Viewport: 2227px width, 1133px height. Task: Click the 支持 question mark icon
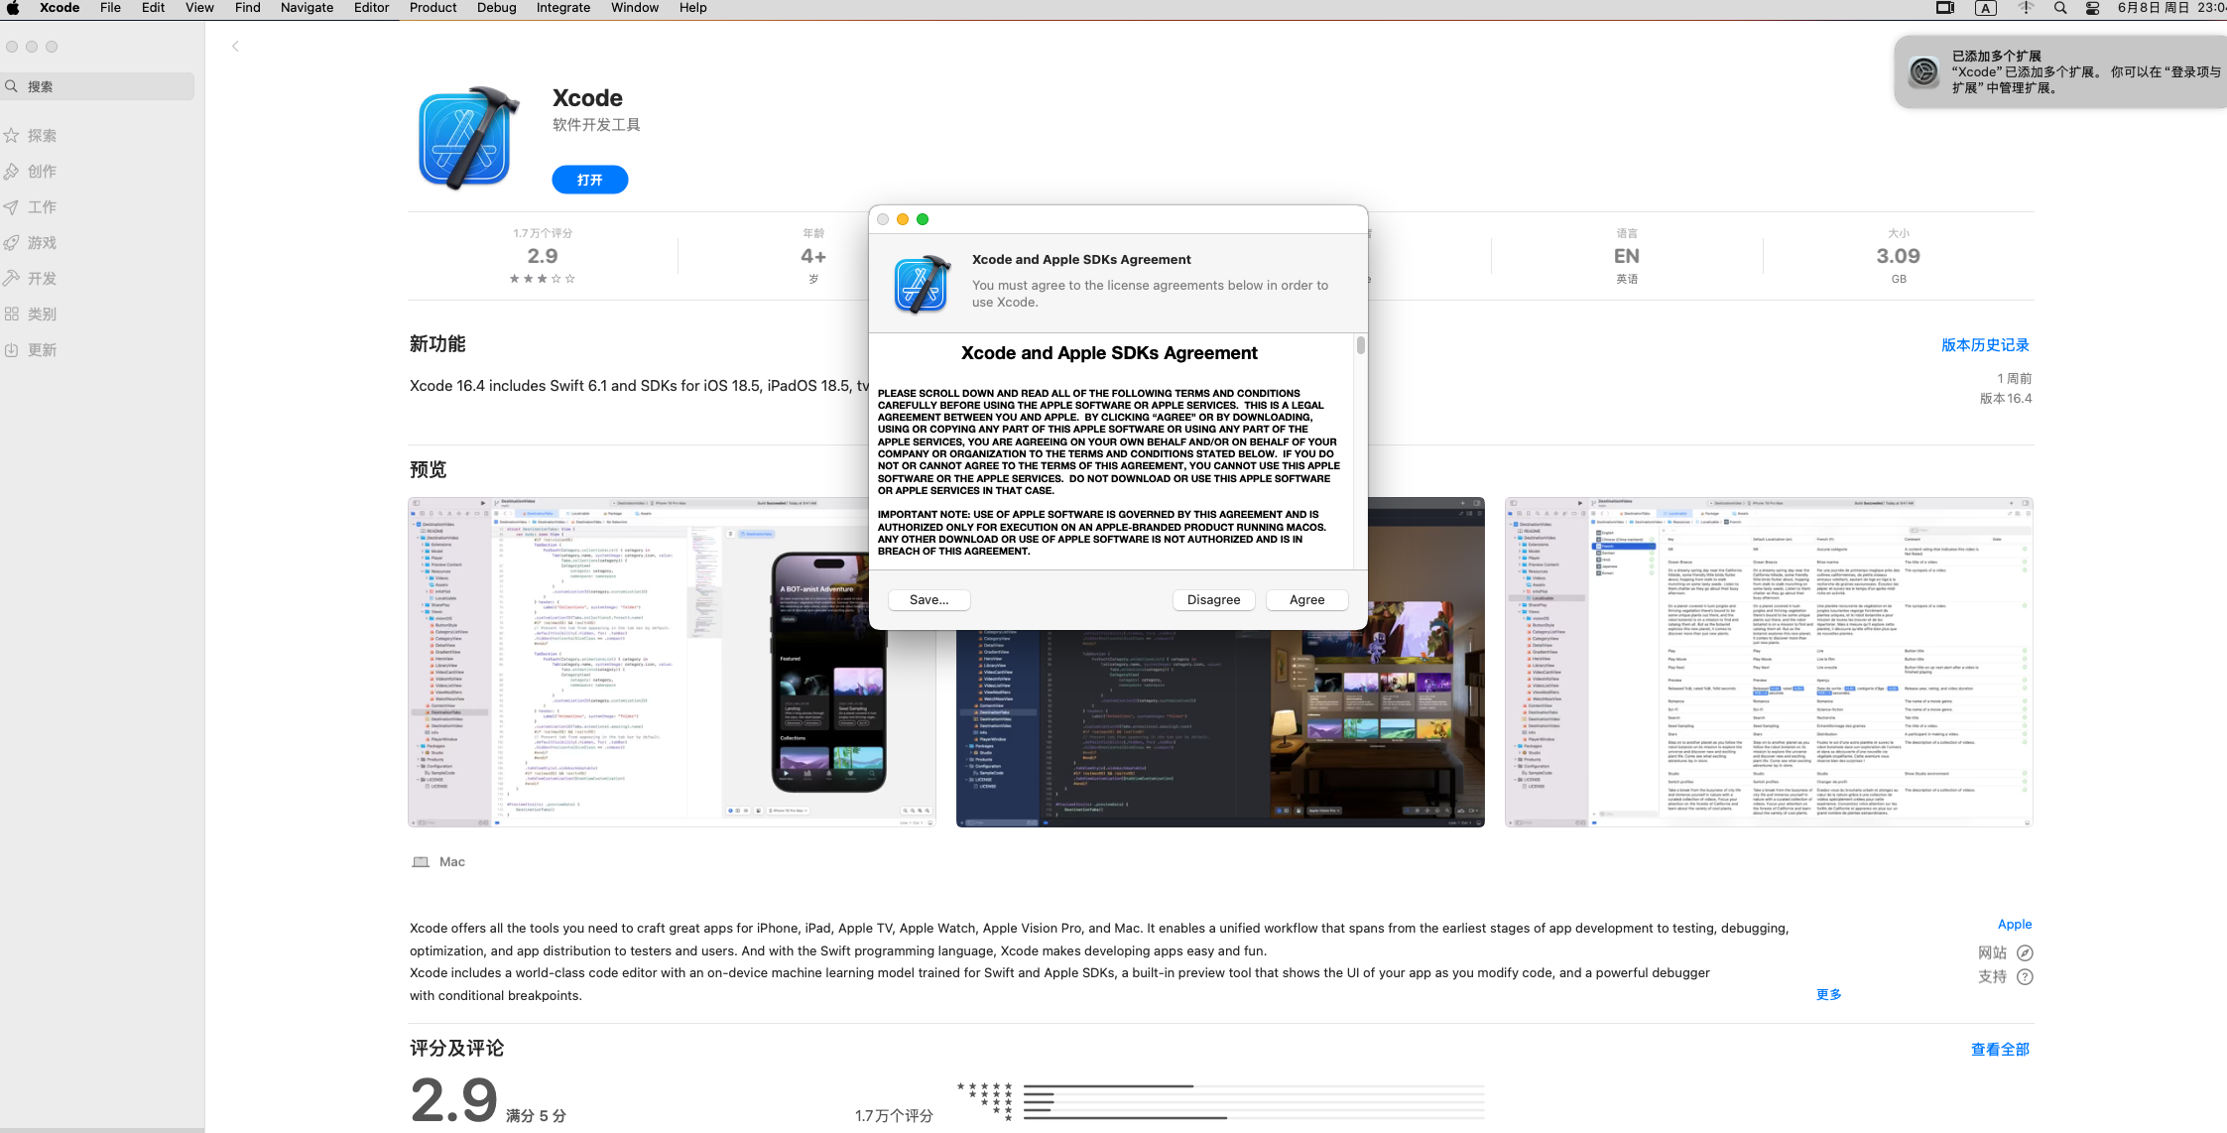tap(2024, 977)
